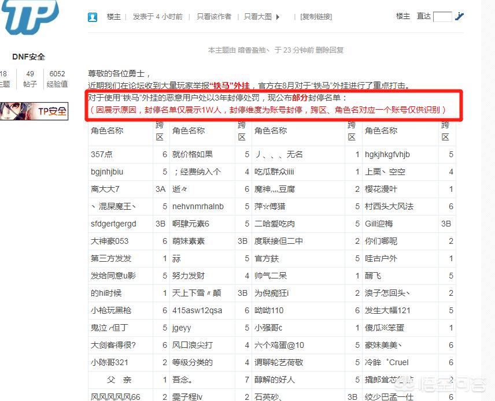Click the first 角色名称 column header

pos(107,131)
